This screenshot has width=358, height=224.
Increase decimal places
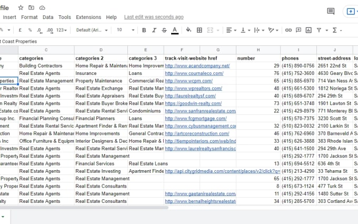pyautogui.click(x=50, y=30)
